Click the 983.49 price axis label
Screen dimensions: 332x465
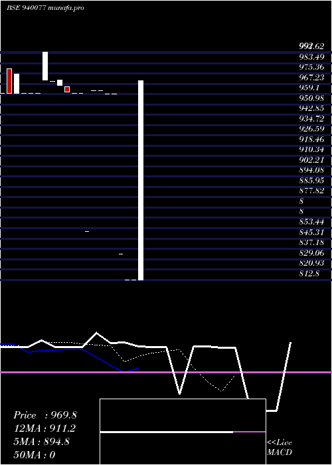[x=311, y=56]
